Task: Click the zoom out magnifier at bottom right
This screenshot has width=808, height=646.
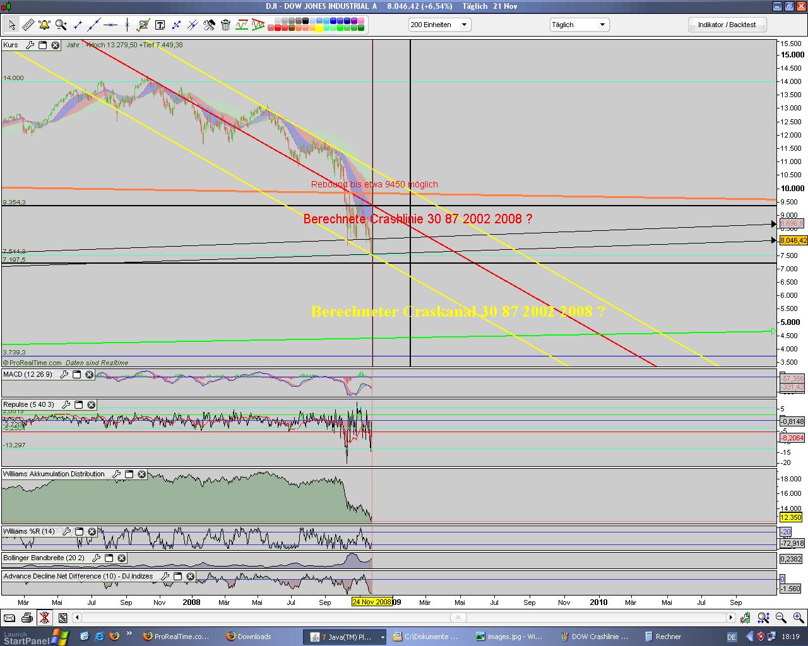Action: click(x=781, y=618)
